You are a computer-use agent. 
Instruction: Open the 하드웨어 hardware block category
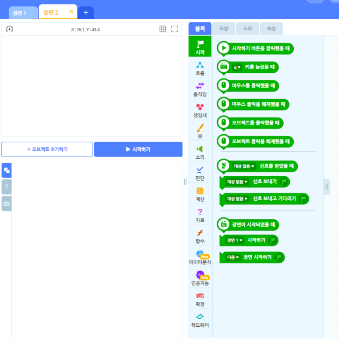[200, 319]
